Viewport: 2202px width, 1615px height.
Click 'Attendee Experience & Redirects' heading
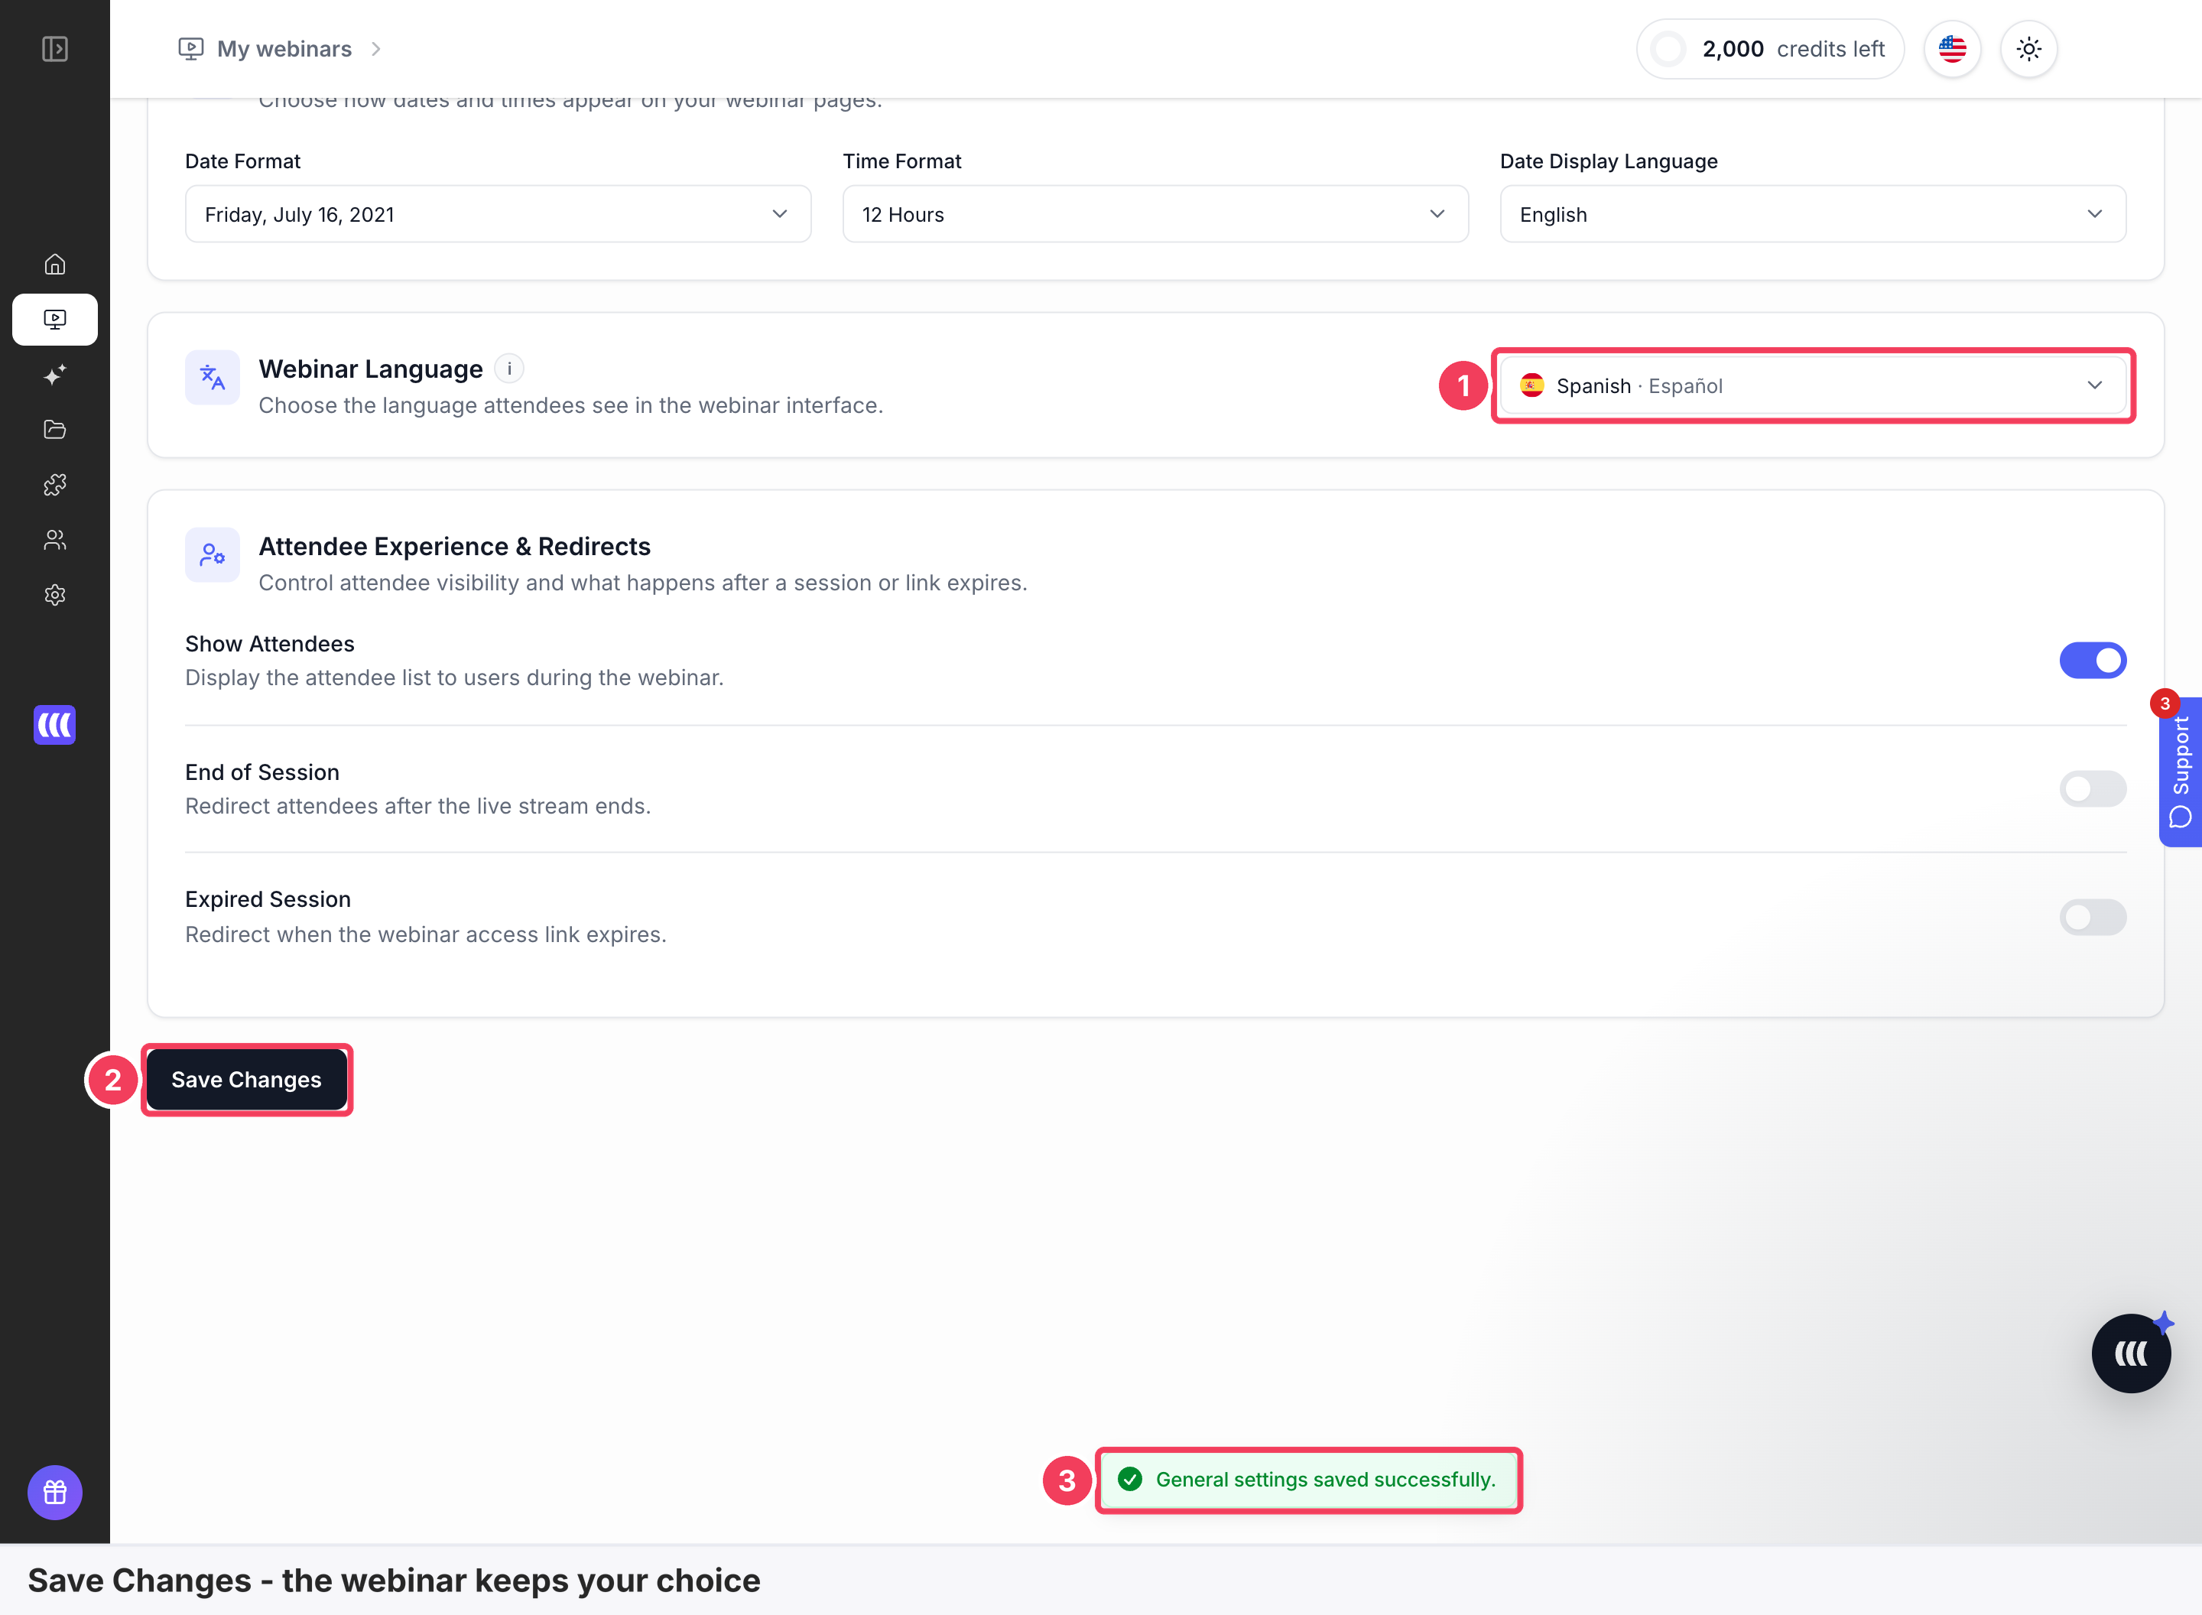(454, 547)
